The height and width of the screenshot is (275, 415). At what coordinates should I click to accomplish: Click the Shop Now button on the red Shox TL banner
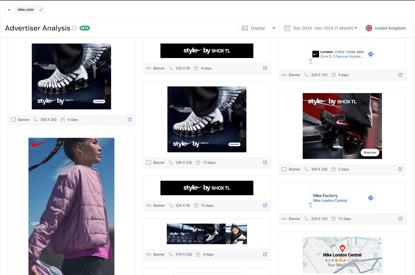[x=370, y=153]
